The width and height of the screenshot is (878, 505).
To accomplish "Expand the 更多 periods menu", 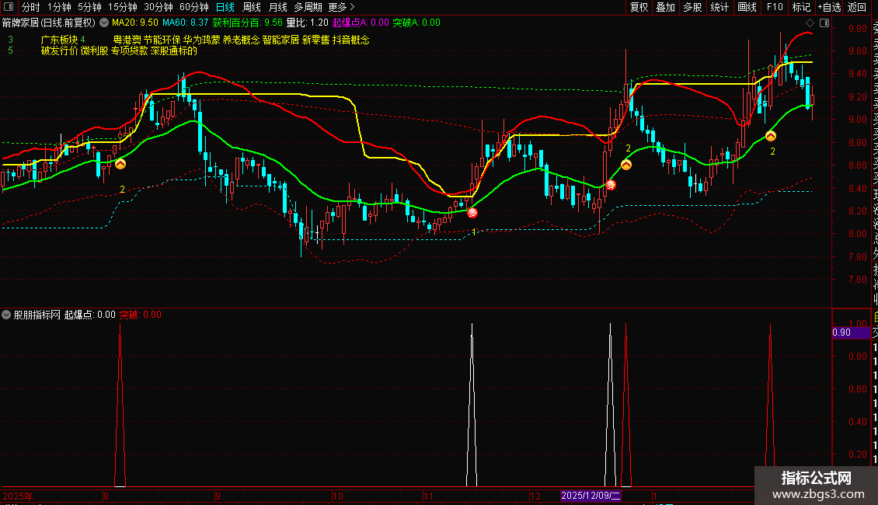I will click(341, 7).
